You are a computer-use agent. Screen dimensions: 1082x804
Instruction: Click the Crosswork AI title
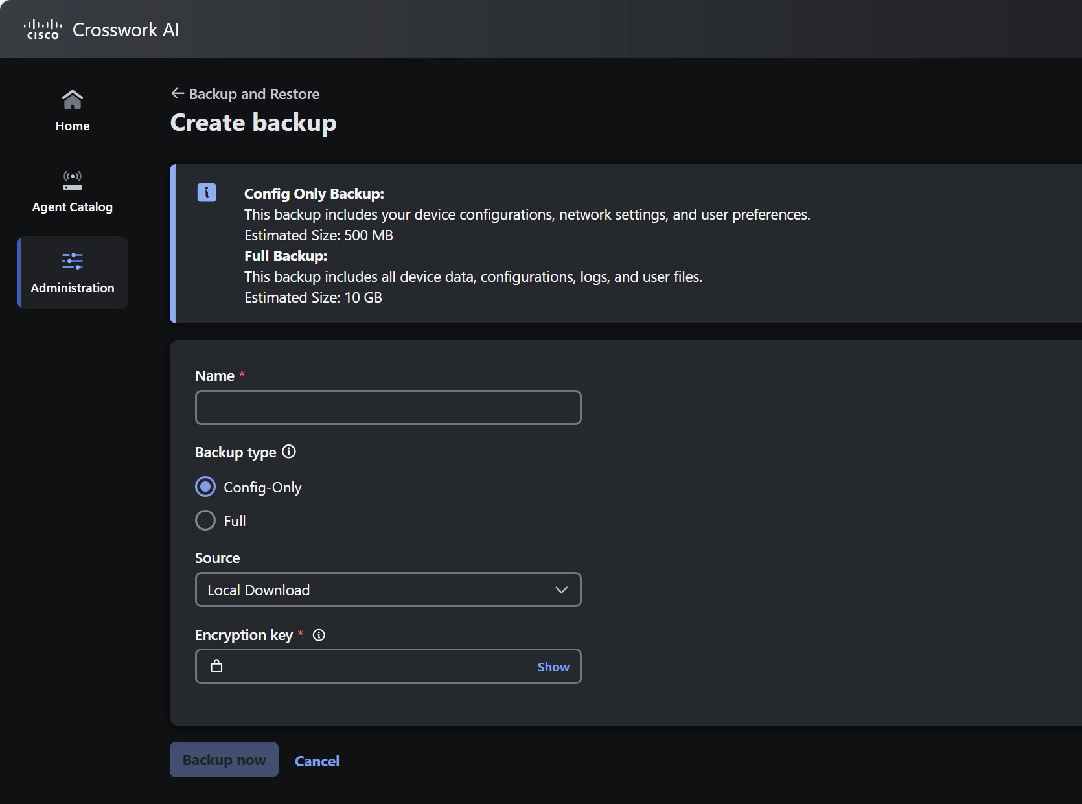[x=126, y=30]
